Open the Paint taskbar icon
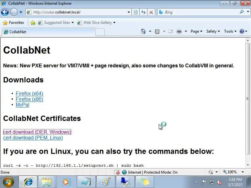The image size is (251, 188). coord(106,182)
